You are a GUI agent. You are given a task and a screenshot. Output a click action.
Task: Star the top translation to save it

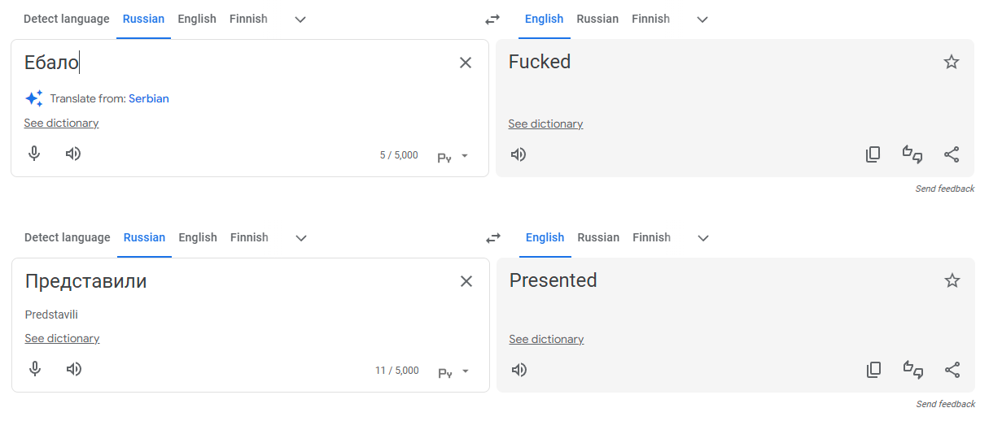[952, 62]
